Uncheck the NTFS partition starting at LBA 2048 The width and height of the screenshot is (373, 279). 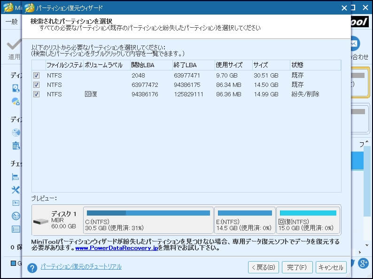tap(36, 76)
